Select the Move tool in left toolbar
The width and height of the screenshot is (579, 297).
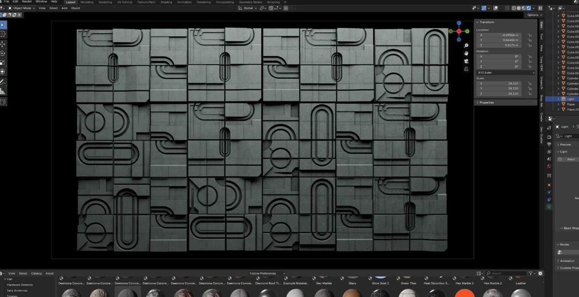coord(3,44)
